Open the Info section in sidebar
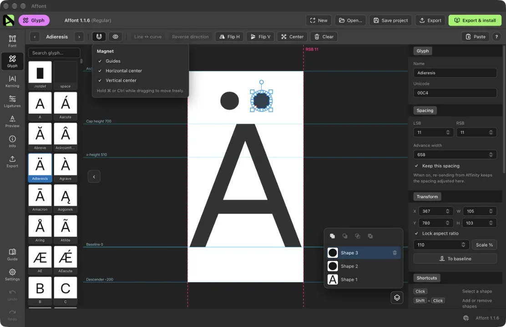Viewport: 506px width, 327px height. point(12,141)
